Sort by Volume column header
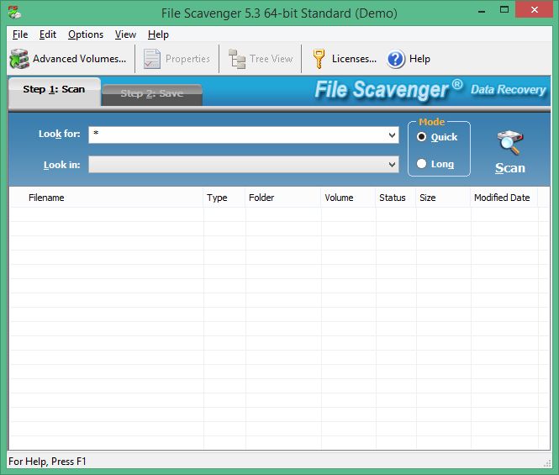The width and height of the screenshot is (559, 475). point(348,198)
